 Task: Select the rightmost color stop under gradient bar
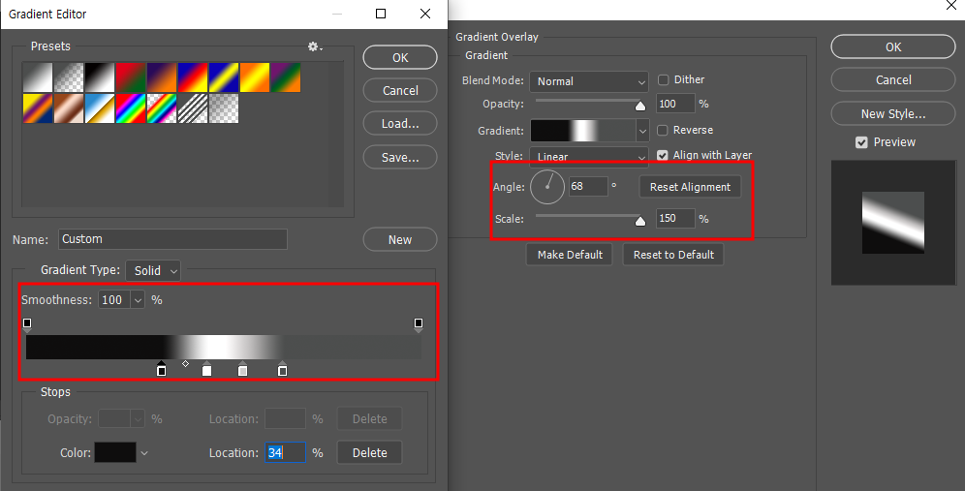tap(283, 369)
